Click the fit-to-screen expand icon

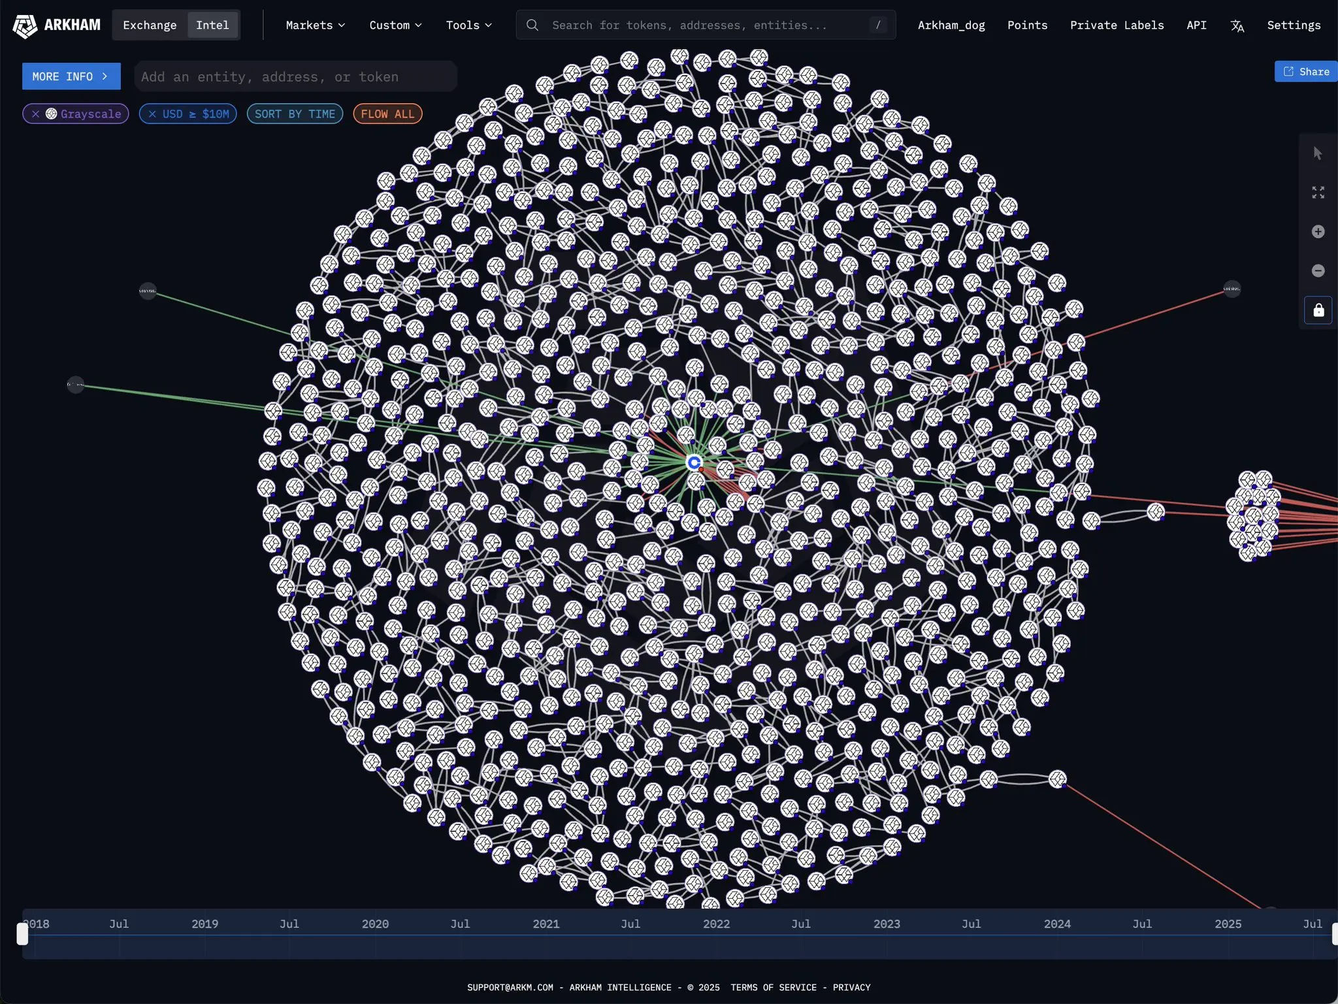coord(1318,192)
